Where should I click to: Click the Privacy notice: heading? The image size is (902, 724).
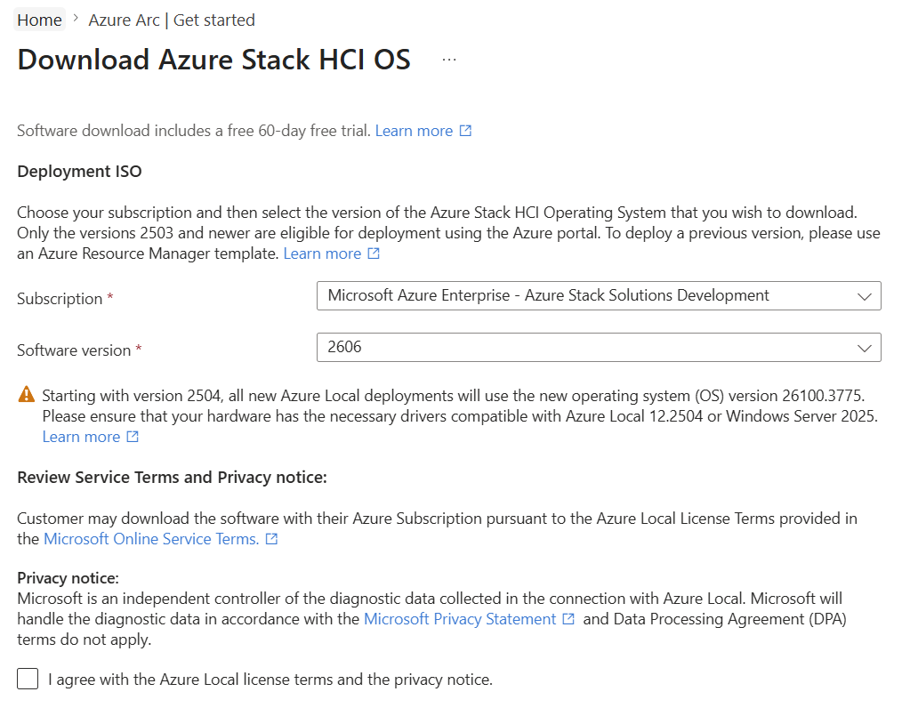[68, 578]
